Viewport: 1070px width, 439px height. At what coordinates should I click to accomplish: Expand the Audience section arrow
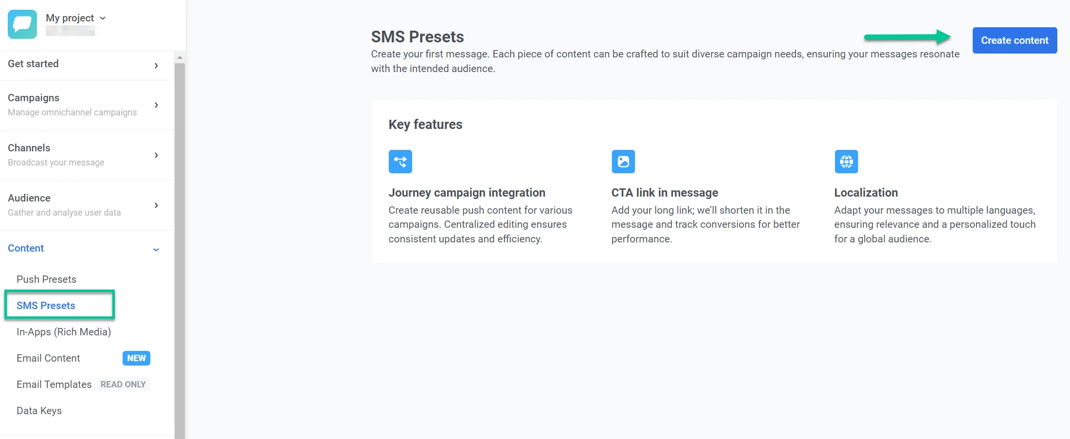[x=156, y=205]
